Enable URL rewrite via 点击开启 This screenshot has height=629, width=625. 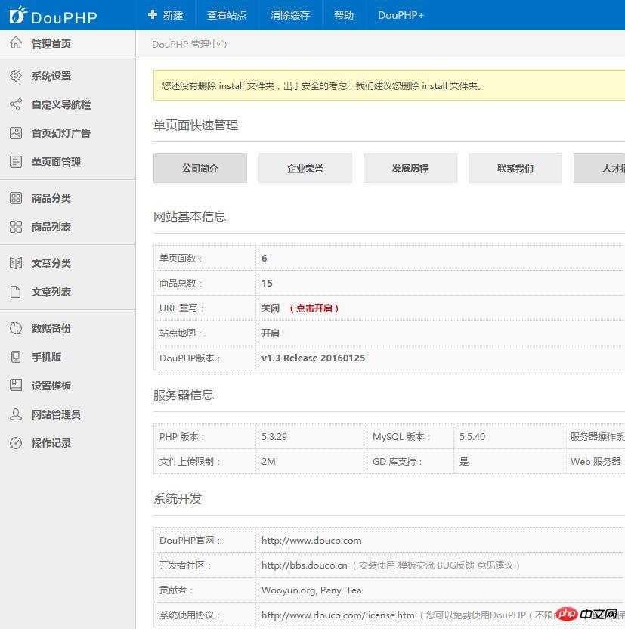tap(315, 308)
